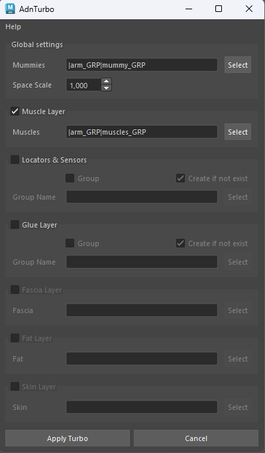Click the Cancel button
This screenshot has width=265, height=453.
(x=196, y=438)
